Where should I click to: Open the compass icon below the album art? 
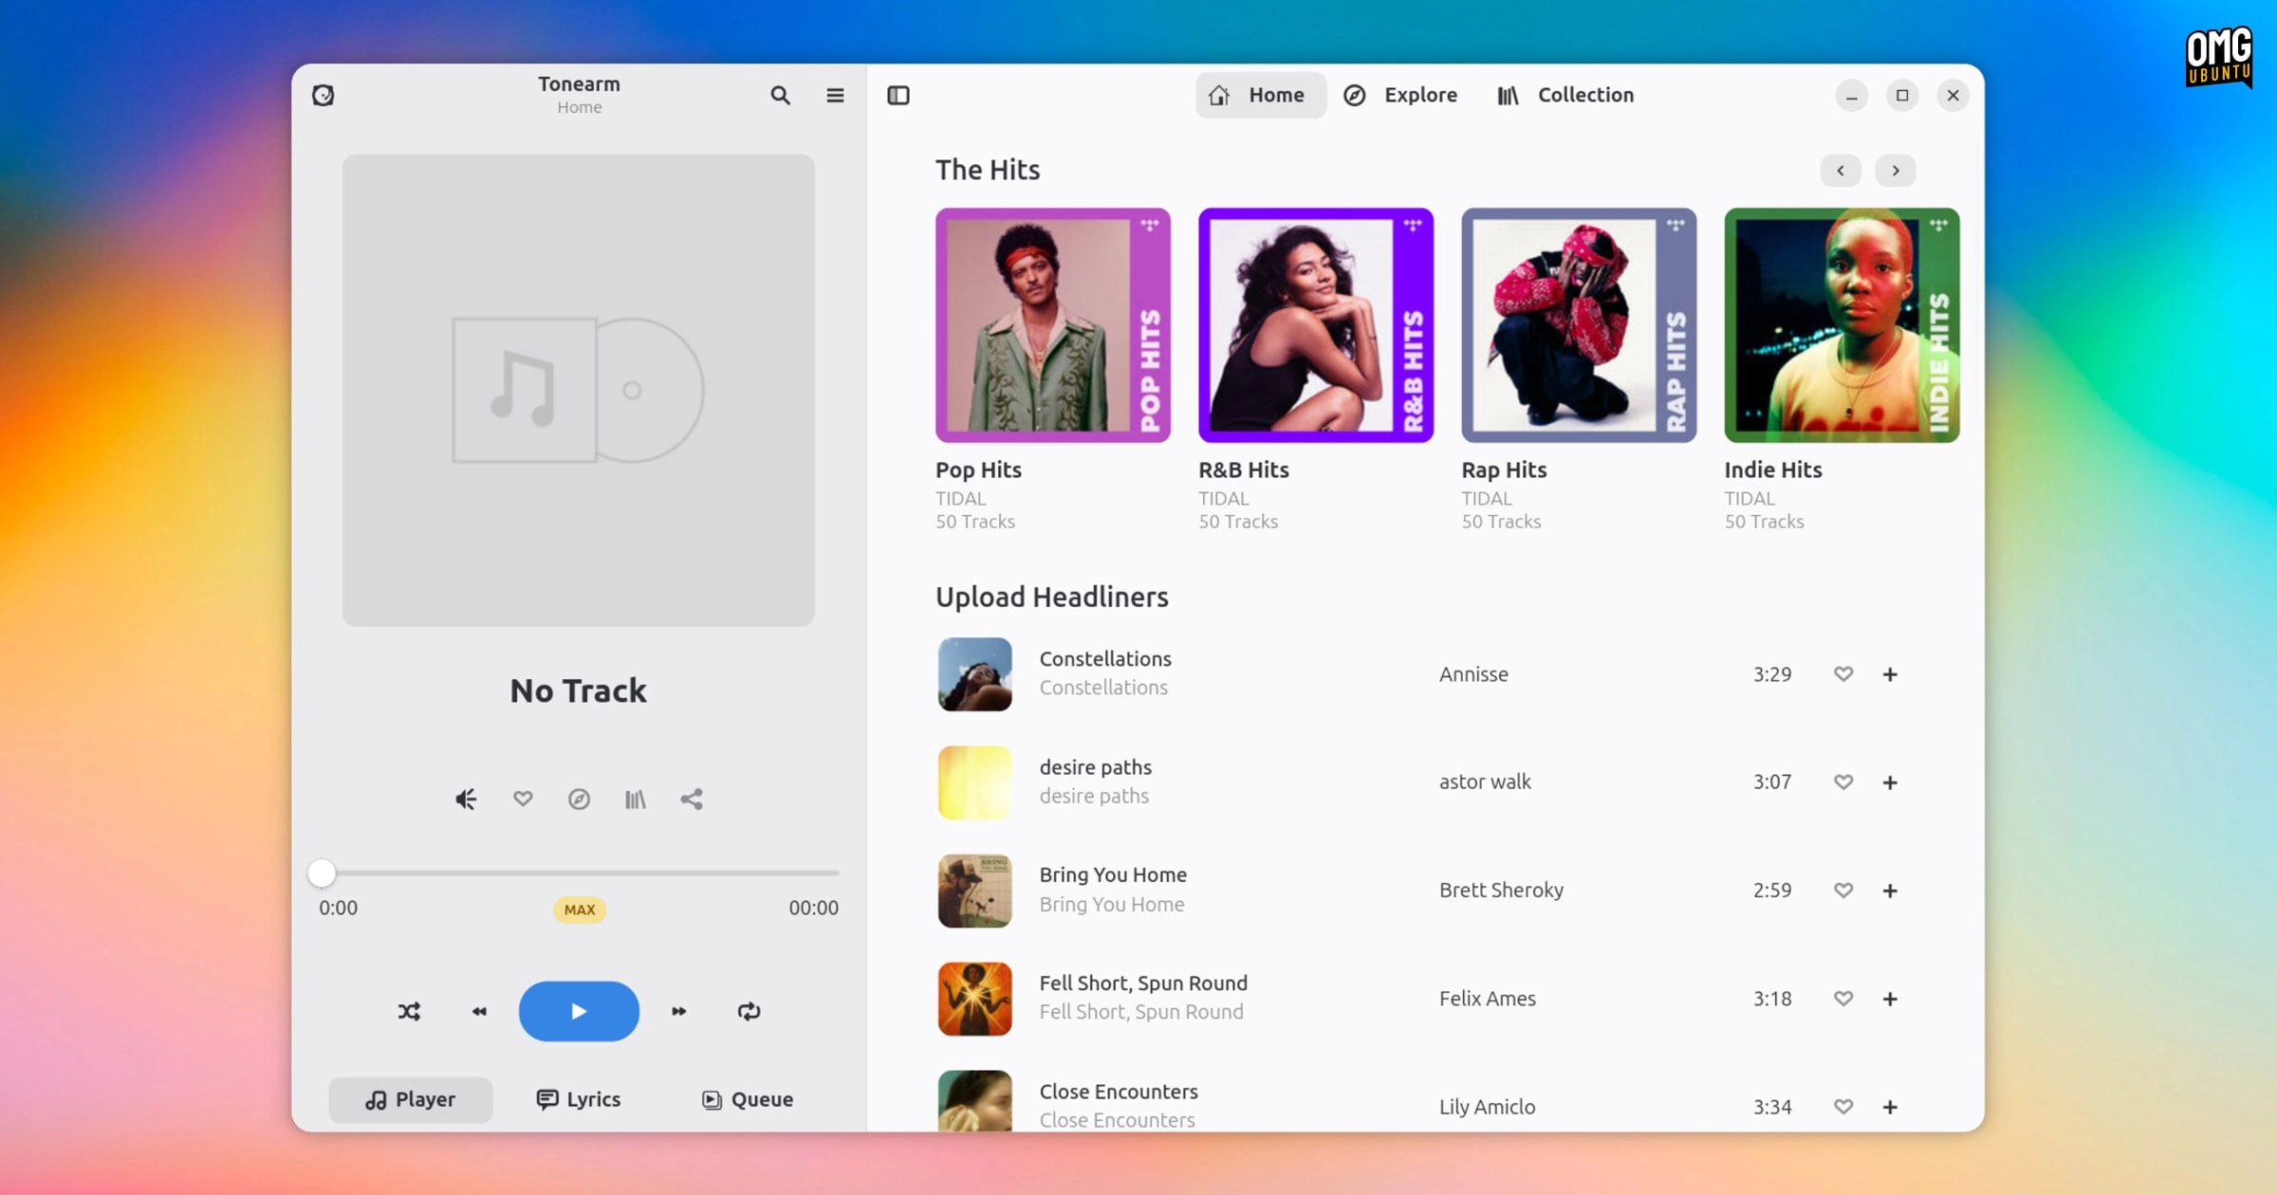coord(579,799)
